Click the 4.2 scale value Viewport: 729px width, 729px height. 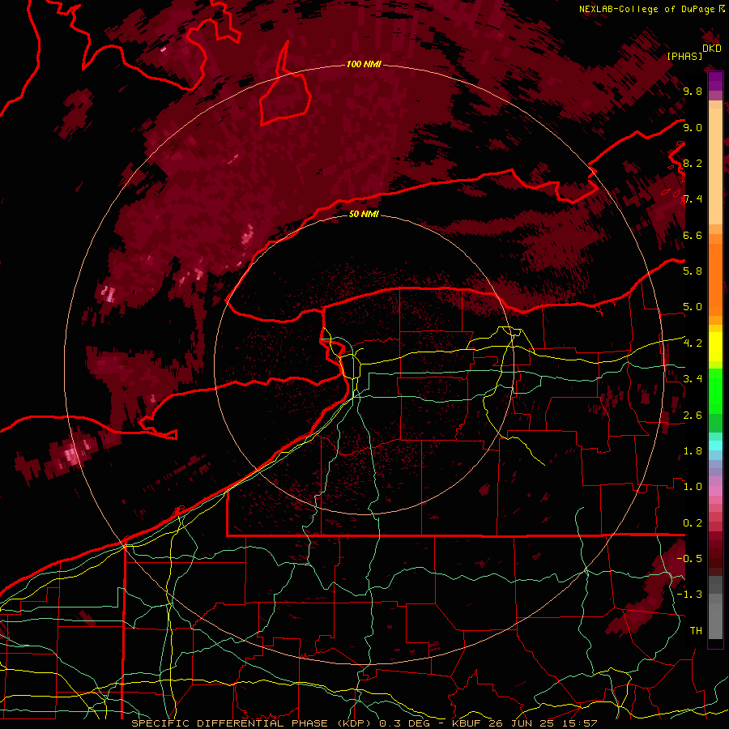click(x=693, y=343)
